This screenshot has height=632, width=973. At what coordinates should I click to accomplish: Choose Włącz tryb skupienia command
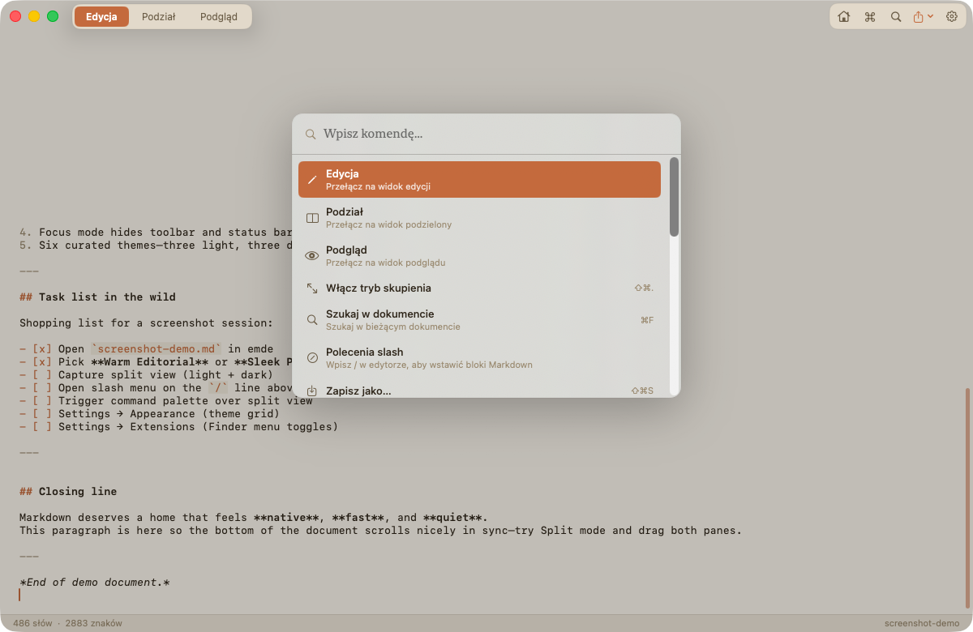tap(479, 288)
